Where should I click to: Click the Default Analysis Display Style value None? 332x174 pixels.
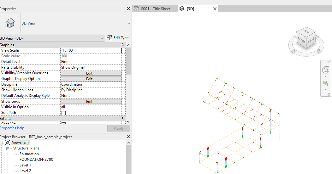coord(91,96)
